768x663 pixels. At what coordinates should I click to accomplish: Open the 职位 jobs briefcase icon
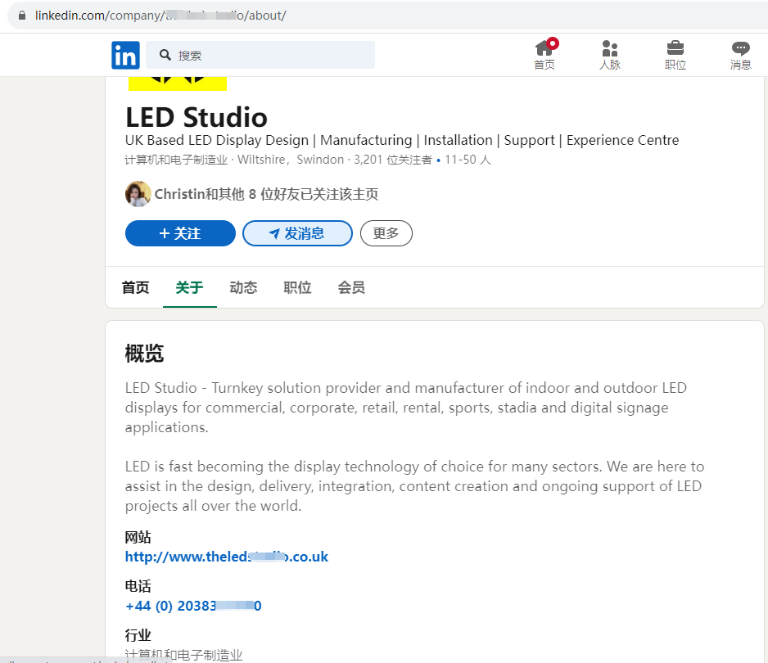[x=675, y=55]
